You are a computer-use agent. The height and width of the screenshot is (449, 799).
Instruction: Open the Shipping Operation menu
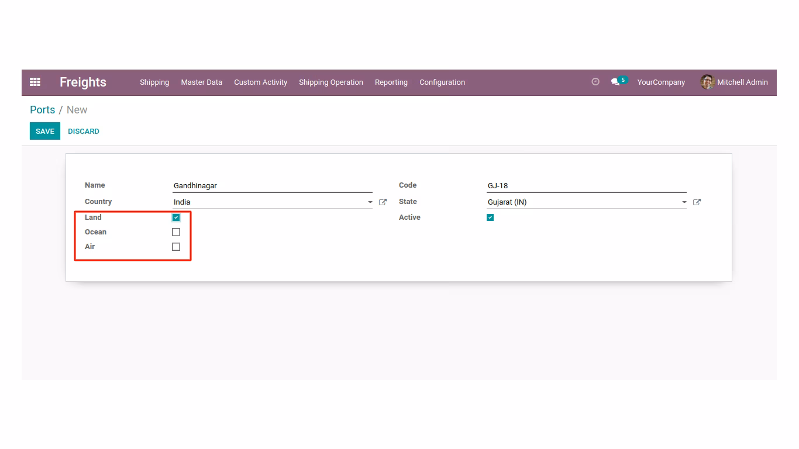(331, 82)
